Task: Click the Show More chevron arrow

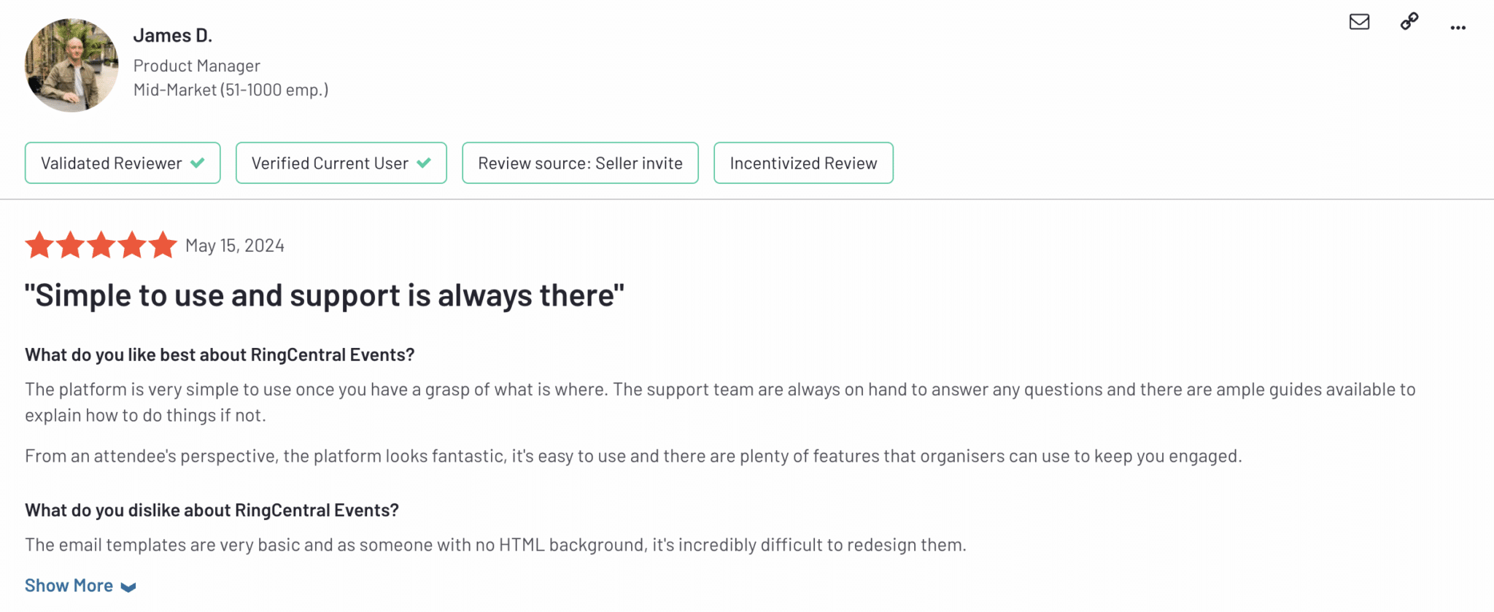Action: pos(128,587)
